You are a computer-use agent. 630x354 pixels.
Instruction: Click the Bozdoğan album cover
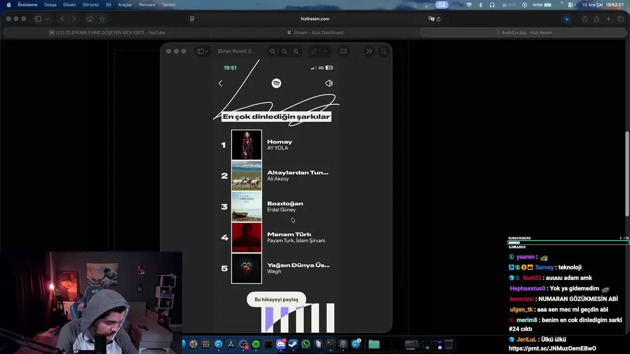(247, 206)
